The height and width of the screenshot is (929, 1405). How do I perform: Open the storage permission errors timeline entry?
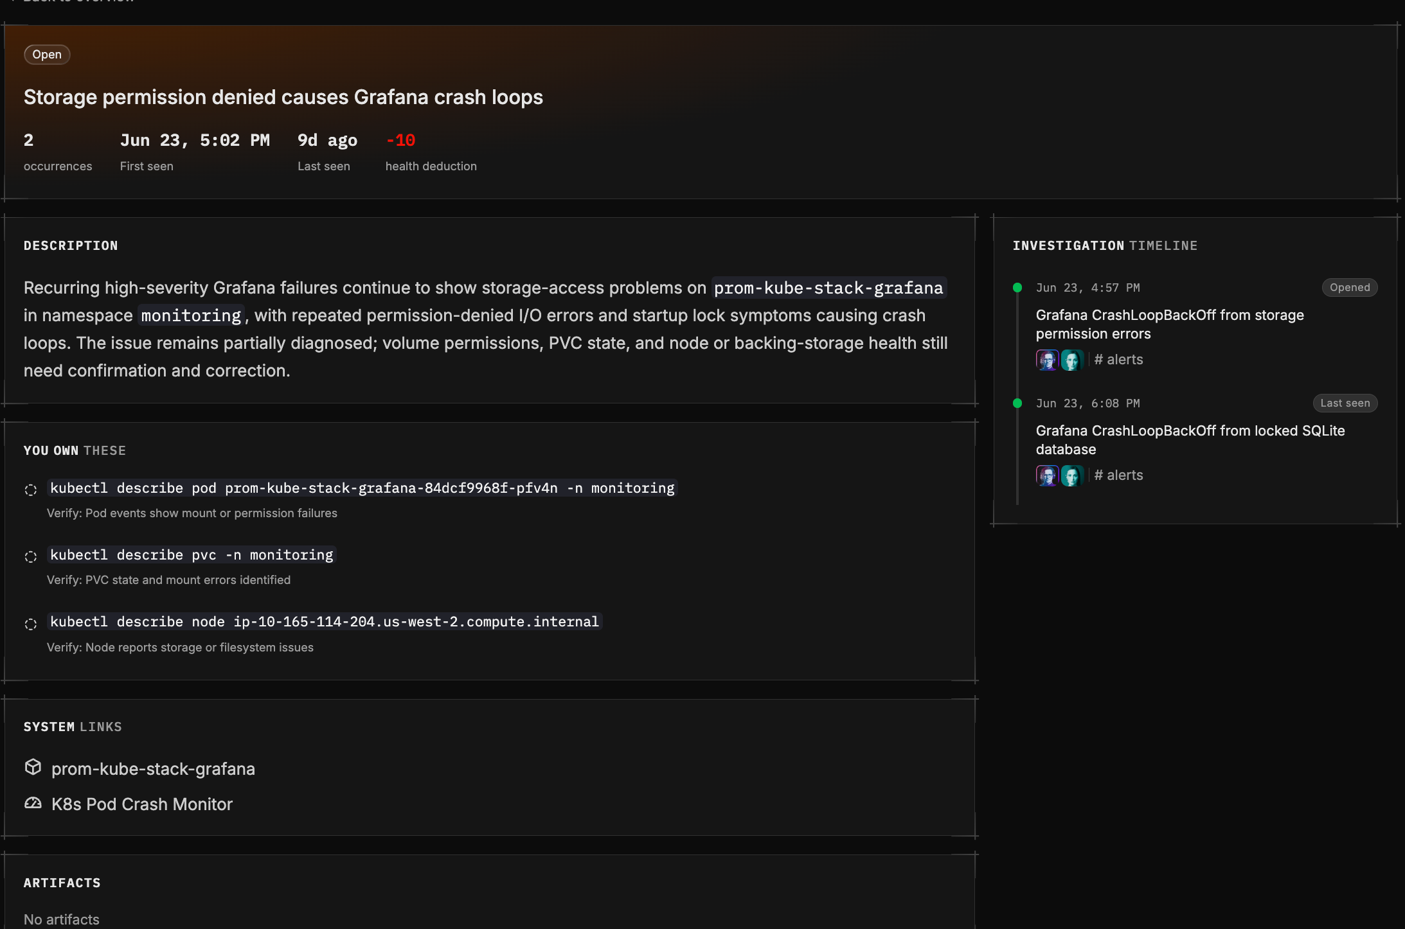(x=1170, y=324)
